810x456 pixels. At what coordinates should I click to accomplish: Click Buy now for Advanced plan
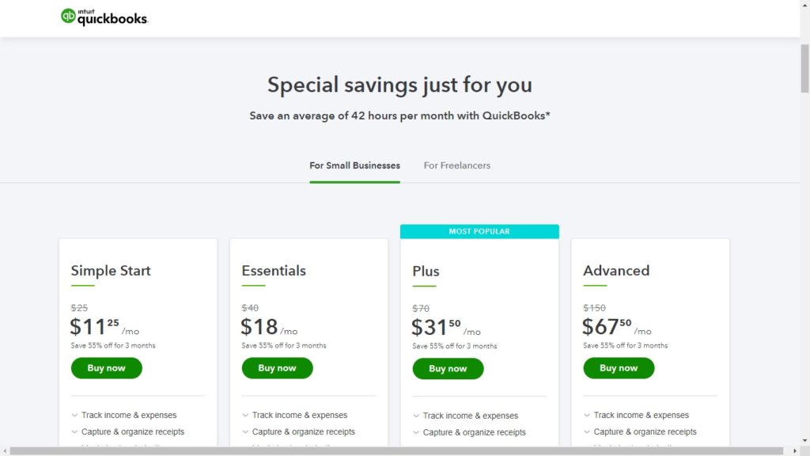[619, 368]
